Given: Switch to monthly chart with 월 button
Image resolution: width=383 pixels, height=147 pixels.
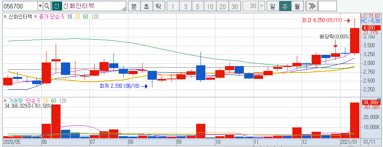Looking at the screenshot, I should point(297,6).
